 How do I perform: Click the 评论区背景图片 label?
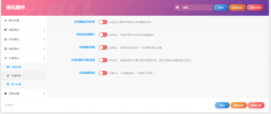[85, 35]
